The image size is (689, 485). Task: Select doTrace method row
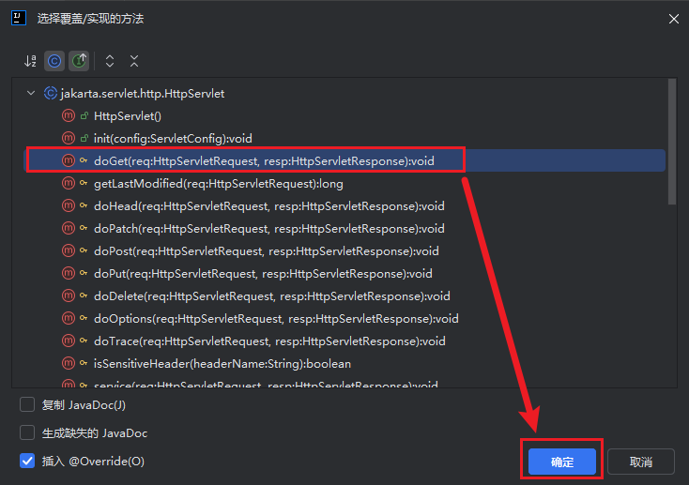coord(344,341)
